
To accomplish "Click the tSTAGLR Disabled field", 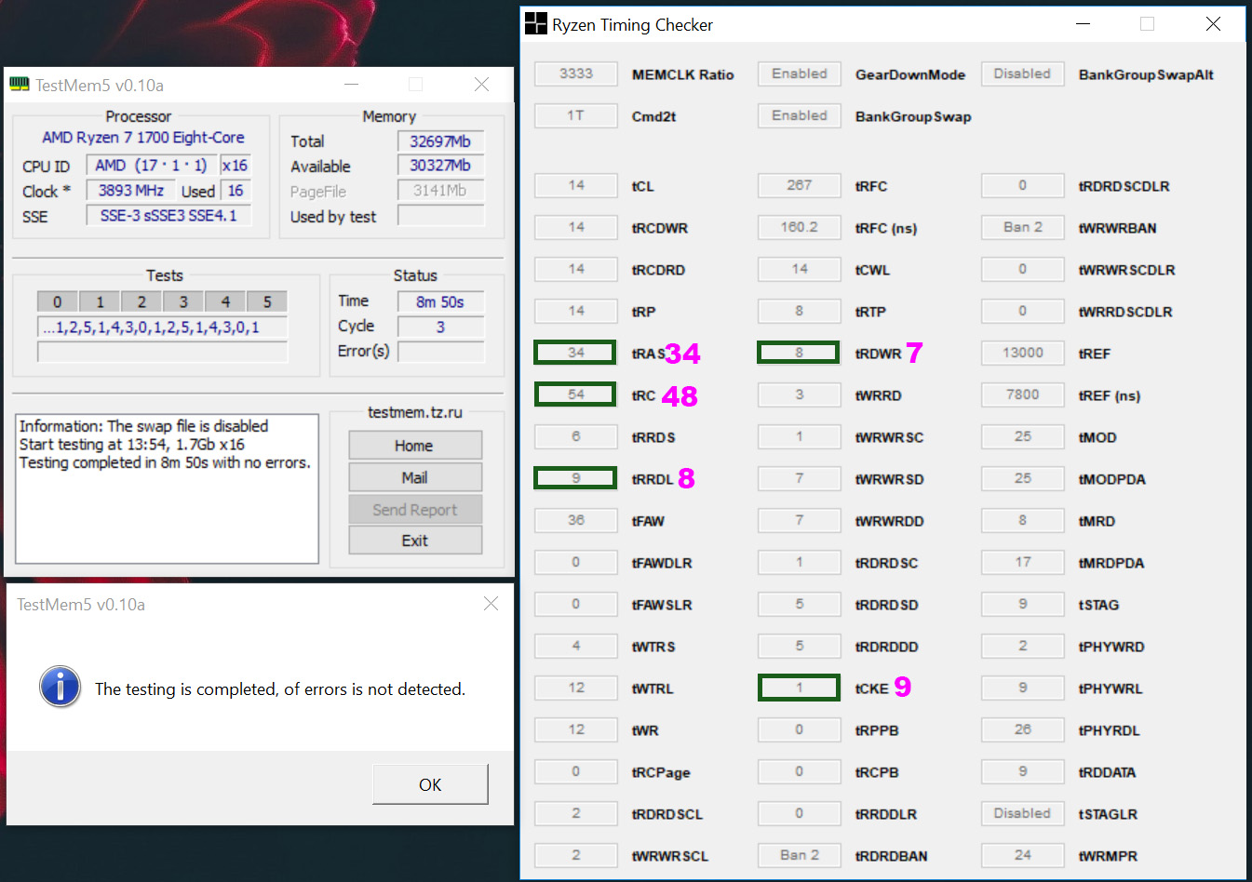I will pos(1023,813).
